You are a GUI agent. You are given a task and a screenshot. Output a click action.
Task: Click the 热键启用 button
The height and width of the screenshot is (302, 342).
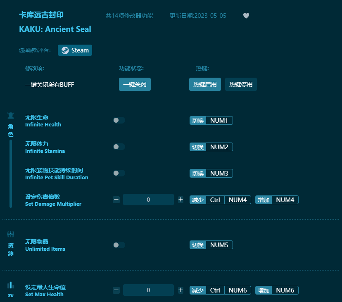point(205,84)
